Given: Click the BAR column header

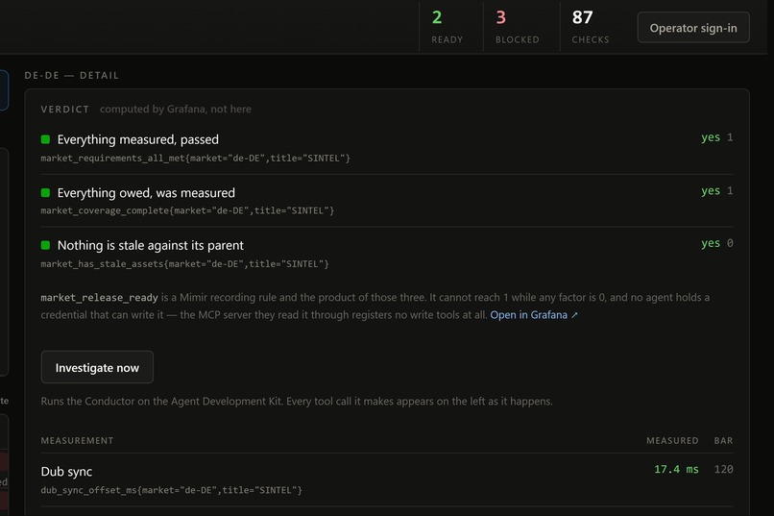Looking at the screenshot, I should point(724,440).
